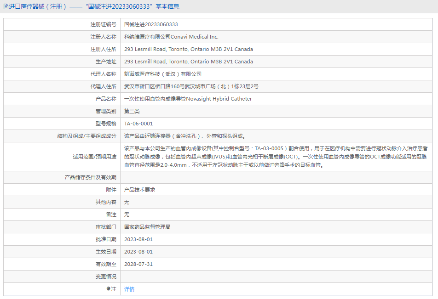Select the 国家药品监督管理局 value
Viewport: 438px width, 299px height.
pyautogui.click(x=147, y=227)
